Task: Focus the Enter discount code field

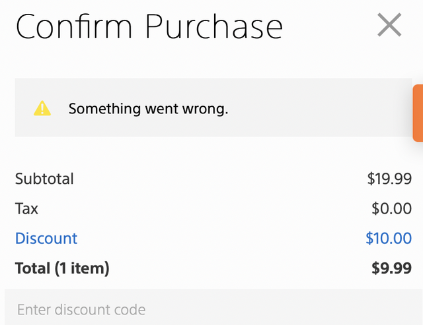Action: pyautogui.click(x=213, y=307)
